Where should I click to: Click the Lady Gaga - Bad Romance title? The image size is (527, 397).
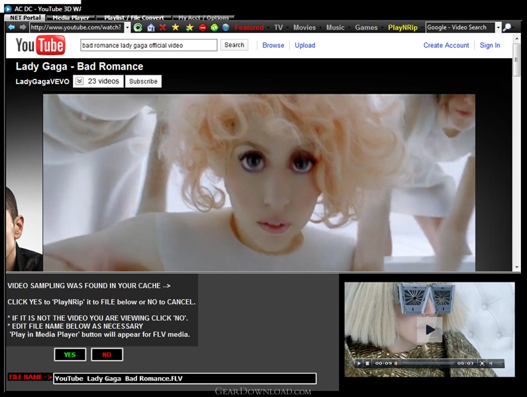(x=79, y=67)
